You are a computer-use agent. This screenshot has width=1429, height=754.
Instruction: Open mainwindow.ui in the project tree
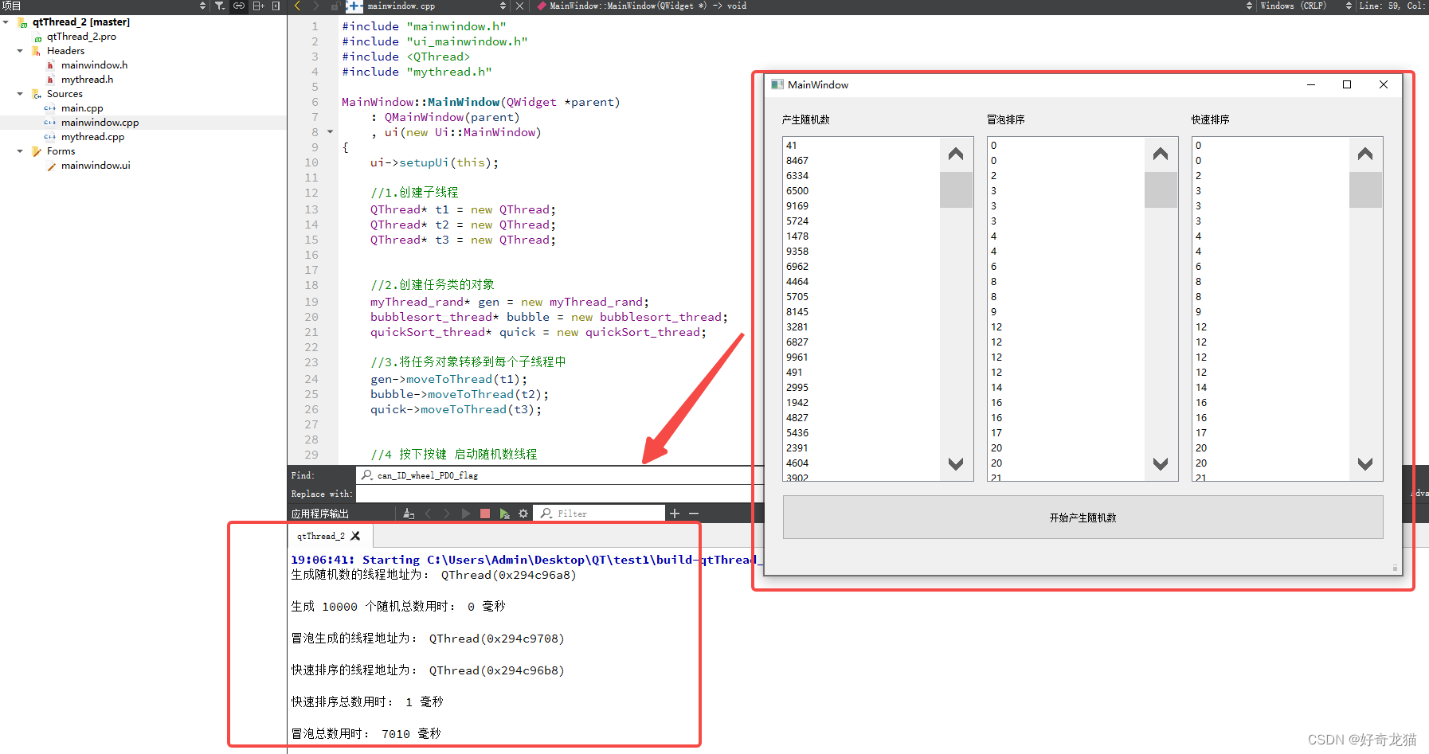[96, 166]
